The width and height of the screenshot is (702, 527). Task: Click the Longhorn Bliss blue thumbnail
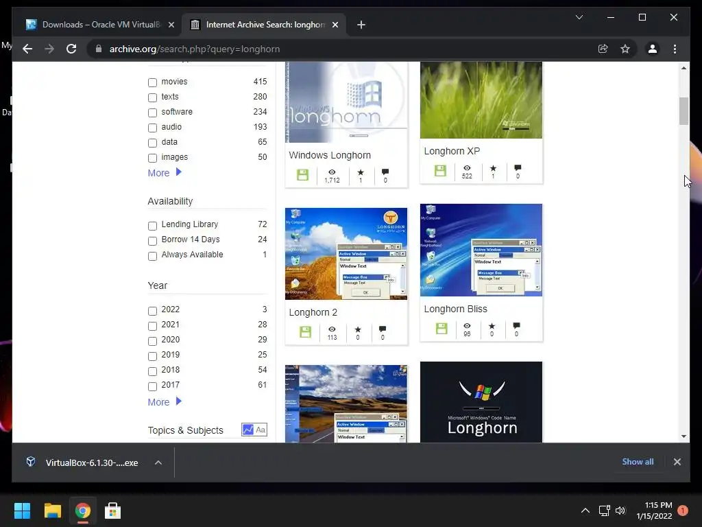point(481,250)
